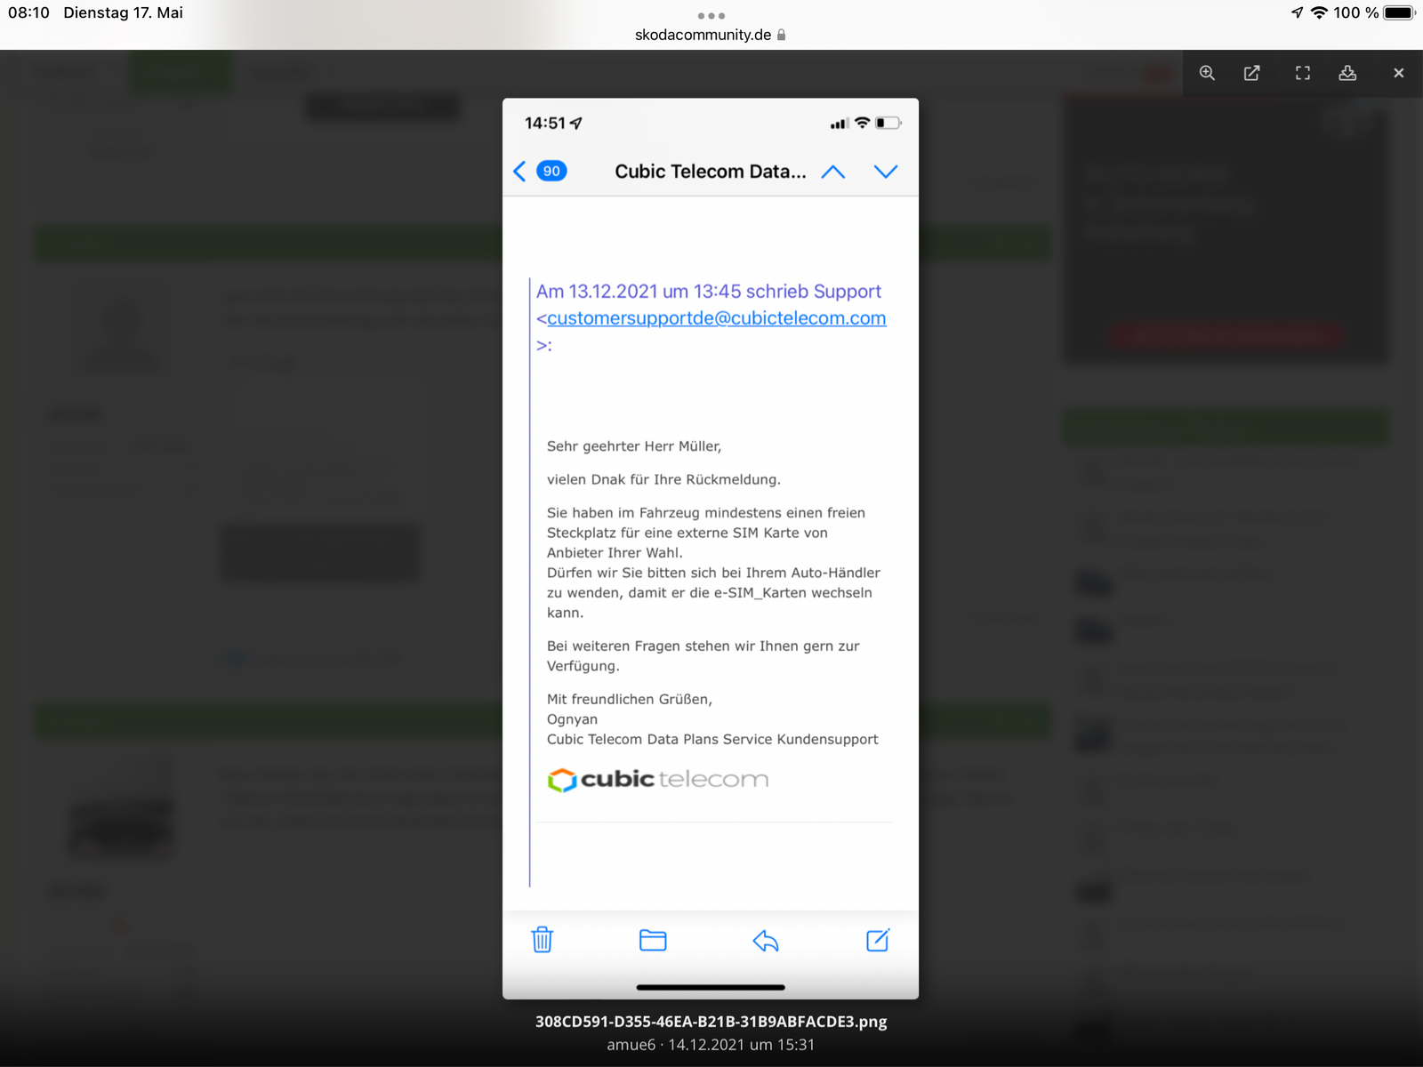Tap the trash icon in the mail screenshot
Image resolution: width=1423 pixels, height=1067 pixels.
pos(543,940)
